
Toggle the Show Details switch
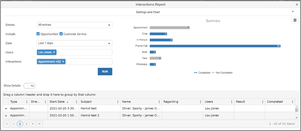tap(29, 86)
